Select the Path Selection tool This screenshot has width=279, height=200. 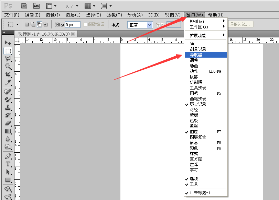click(8, 172)
